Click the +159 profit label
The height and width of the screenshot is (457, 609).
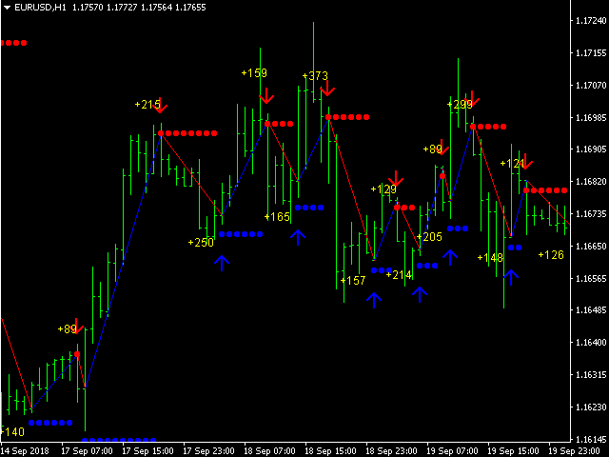coord(254,72)
